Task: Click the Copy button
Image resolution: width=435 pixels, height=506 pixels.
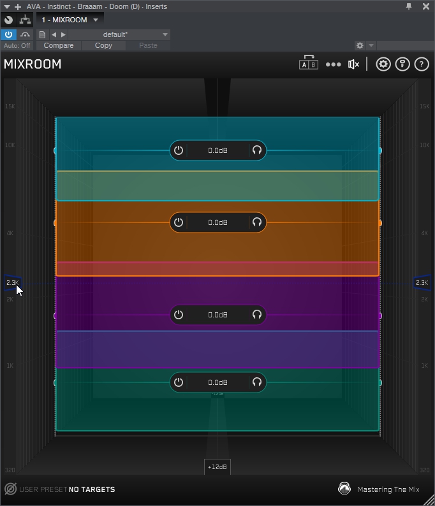Action: tap(103, 45)
